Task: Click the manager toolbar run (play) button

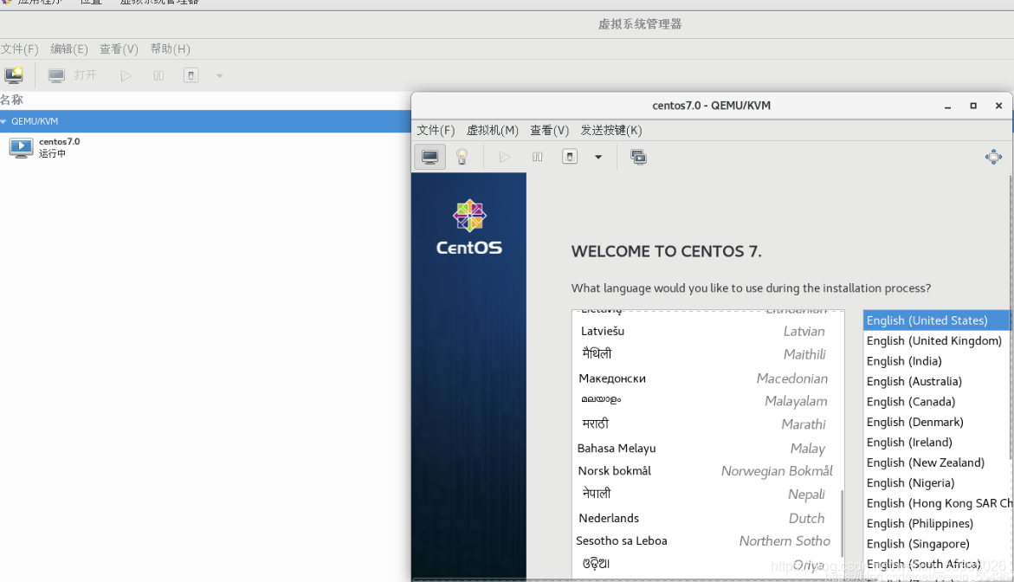Action: point(126,75)
